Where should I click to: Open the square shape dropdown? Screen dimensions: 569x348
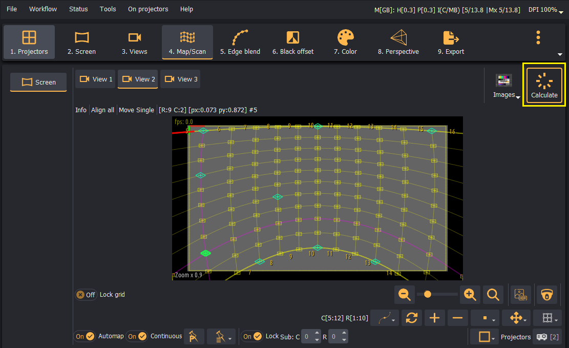[x=484, y=337]
